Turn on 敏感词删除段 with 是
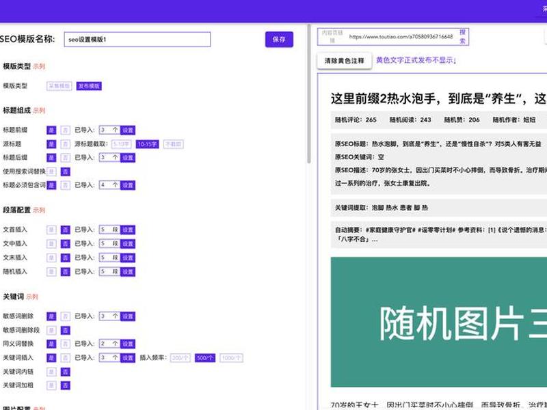The width and height of the screenshot is (547, 410). (x=51, y=330)
